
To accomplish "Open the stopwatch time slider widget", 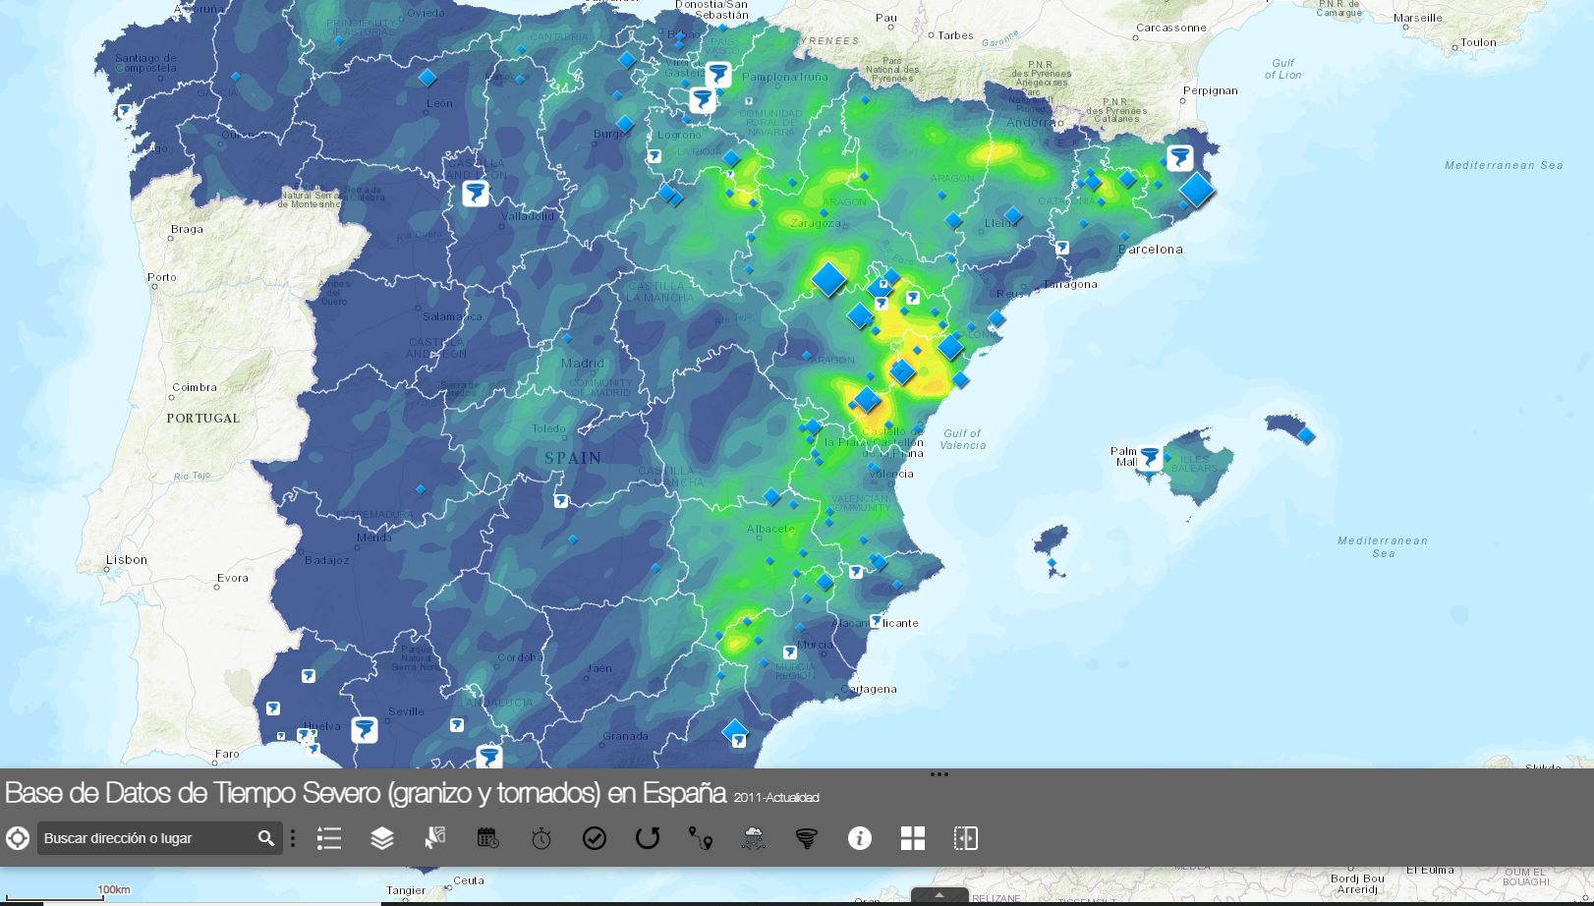I will click(541, 838).
